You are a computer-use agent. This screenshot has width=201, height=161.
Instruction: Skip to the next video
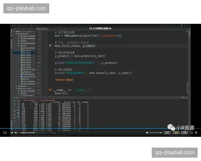tap(12, 132)
